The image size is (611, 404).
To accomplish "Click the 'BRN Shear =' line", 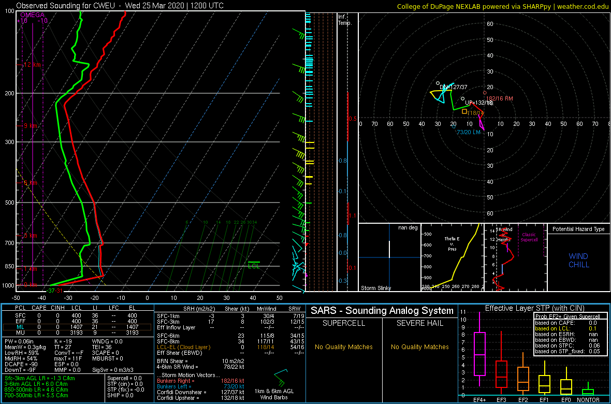I will tap(201, 360).
